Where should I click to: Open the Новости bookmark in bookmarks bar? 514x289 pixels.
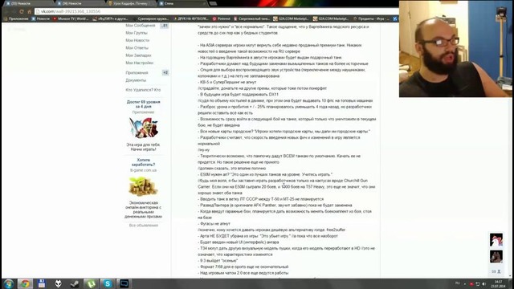pyautogui.click(x=41, y=18)
